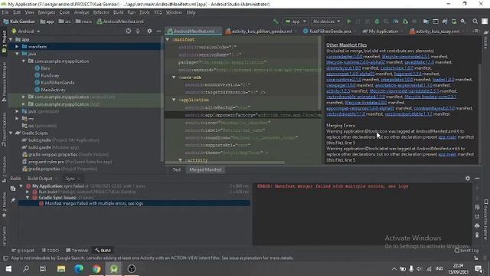This screenshot has width=490, height=276.
Task: Open the VCS menu
Action: [158, 12]
